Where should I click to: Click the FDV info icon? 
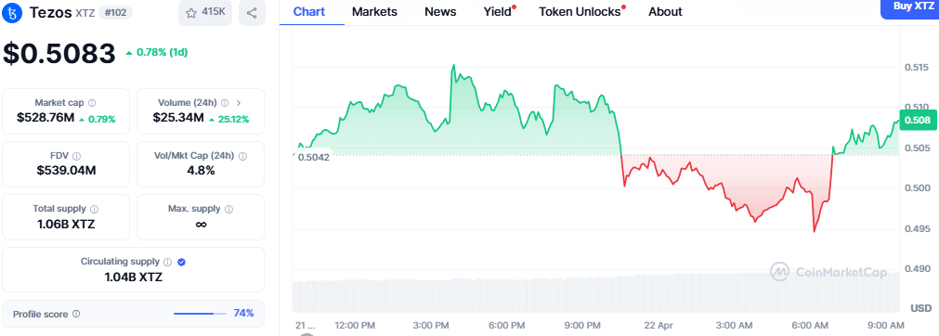point(77,156)
